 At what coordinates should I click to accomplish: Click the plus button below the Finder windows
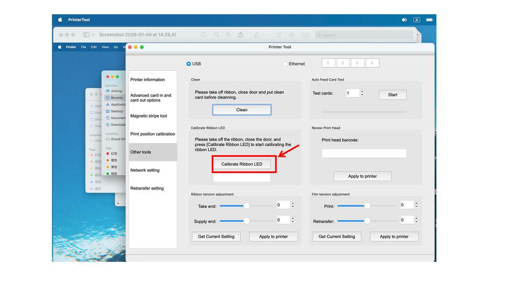pos(118,203)
